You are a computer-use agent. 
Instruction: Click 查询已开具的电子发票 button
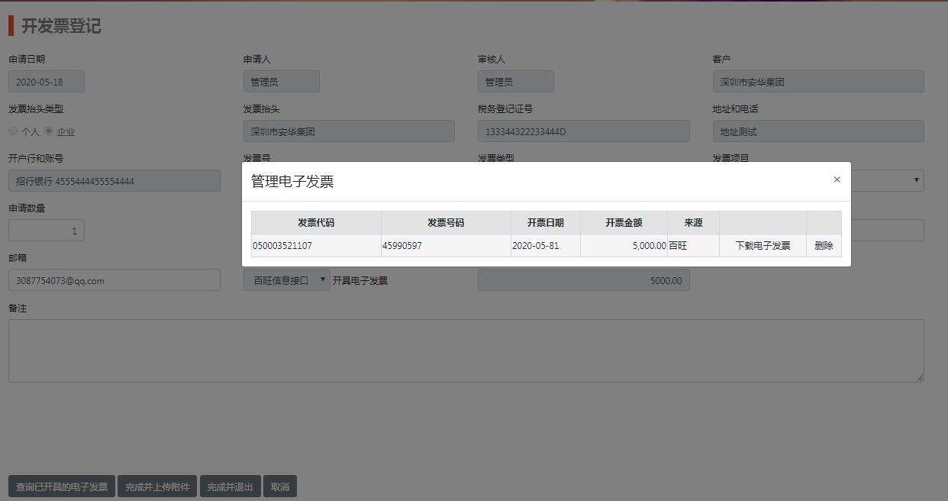tap(62, 486)
